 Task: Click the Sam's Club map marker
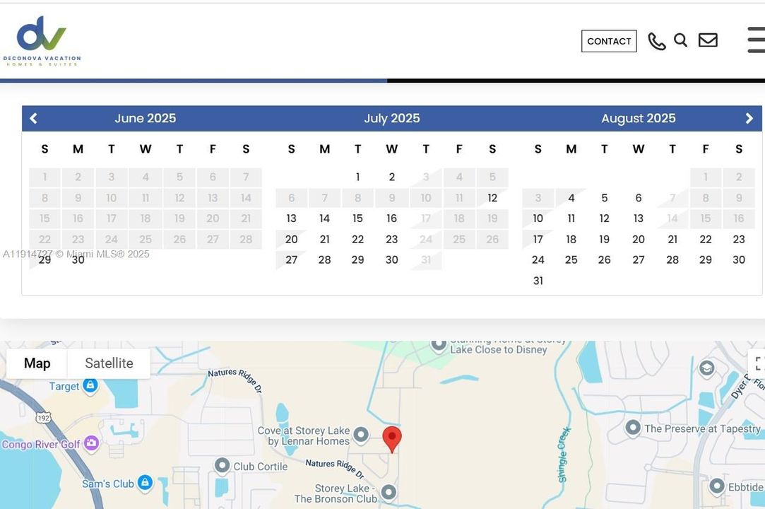coord(145,483)
